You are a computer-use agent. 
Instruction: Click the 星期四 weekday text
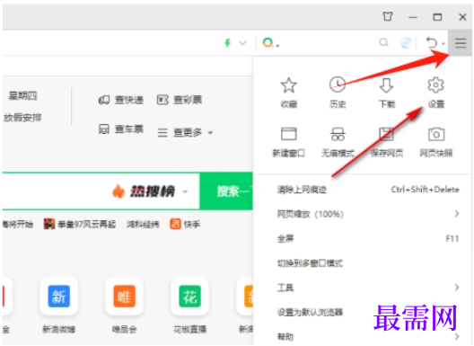pos(22,95)
